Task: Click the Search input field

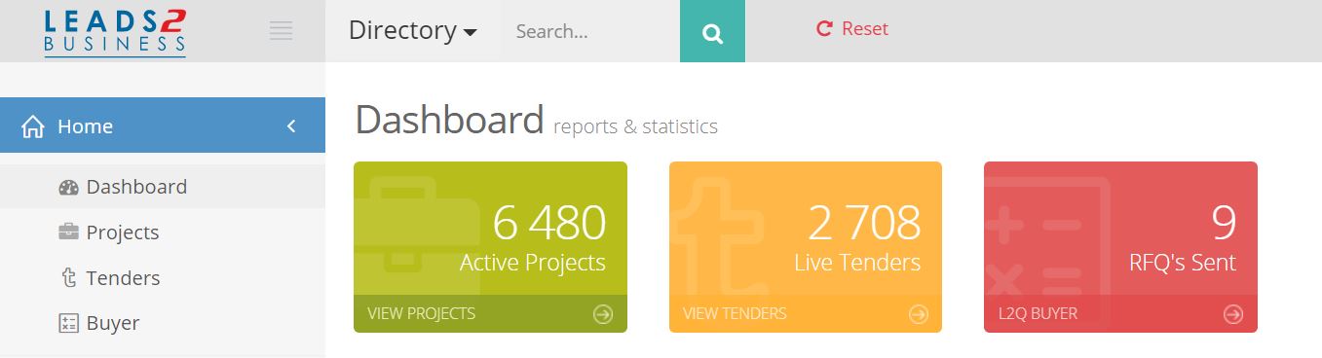Action: (x=590, y=31)
